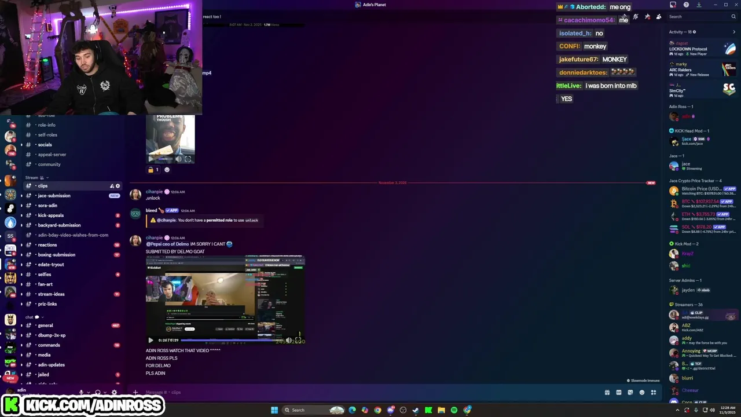741x417 pixels.
Task: Open Bitcoin Price bot member entry
Action: click(x=702, y=191)
